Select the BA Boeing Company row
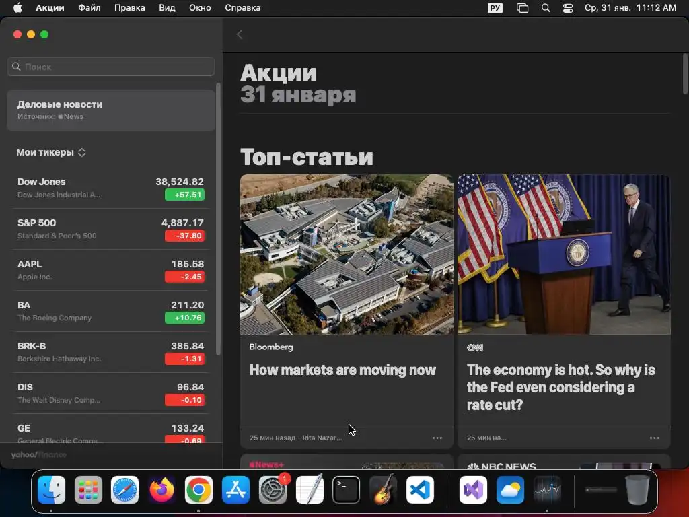This screenshot has width=689, height=517. pyautogui.click(x=111, y=311)
